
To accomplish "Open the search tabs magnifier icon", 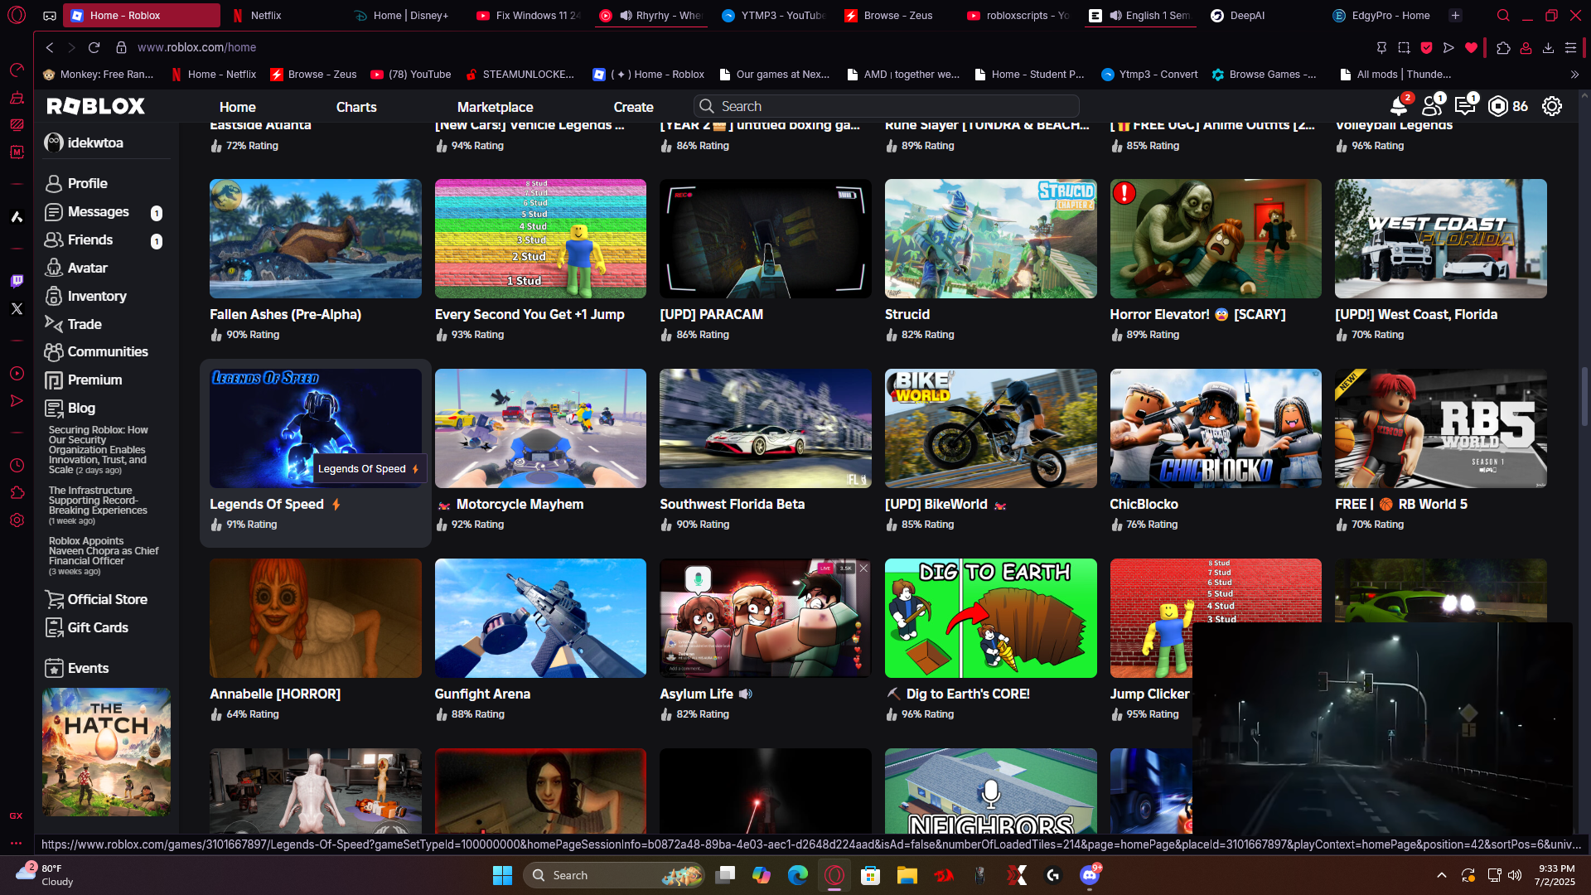I will pos(1503,16).
